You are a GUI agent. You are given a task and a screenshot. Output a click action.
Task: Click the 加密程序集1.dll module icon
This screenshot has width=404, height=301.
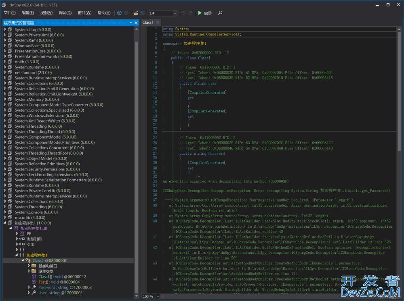[x=16, y=228]
